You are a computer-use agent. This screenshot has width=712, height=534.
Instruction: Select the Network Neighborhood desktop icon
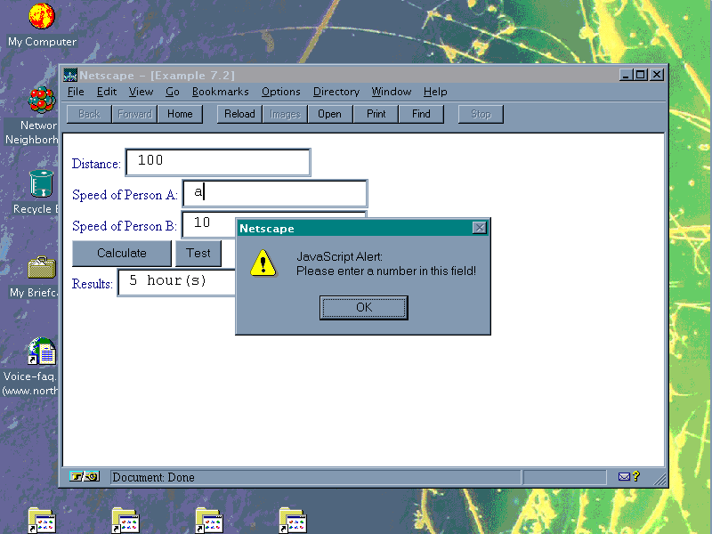(41, 101)
